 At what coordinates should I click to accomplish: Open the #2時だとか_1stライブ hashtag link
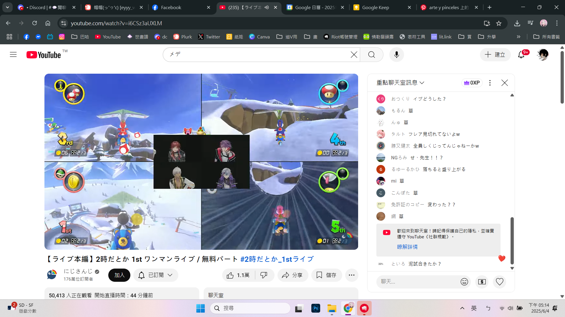pyautogui.click(x=277, y=259)
